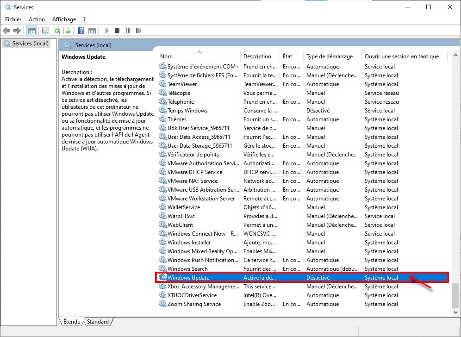Click gear icon beside WebClient row
This screenshot has height=337, width=461.
click(162, 225)
